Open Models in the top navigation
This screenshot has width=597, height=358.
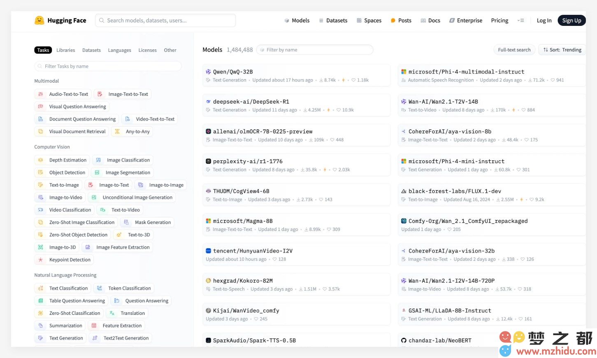pyautogui.click(x=297, y=21)
